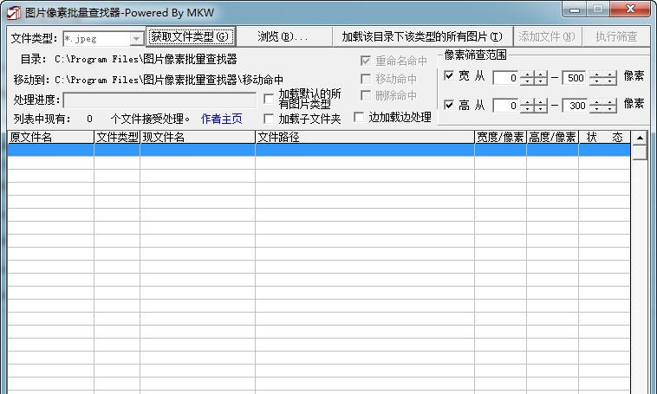657x394 pixels.
Task: Click the height maximum field showing 300
Action: 576,106
